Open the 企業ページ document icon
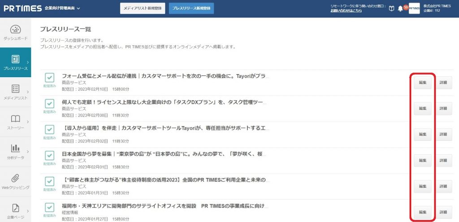The image size is (459, 222). pyautogui.click(x=16, y=208)
